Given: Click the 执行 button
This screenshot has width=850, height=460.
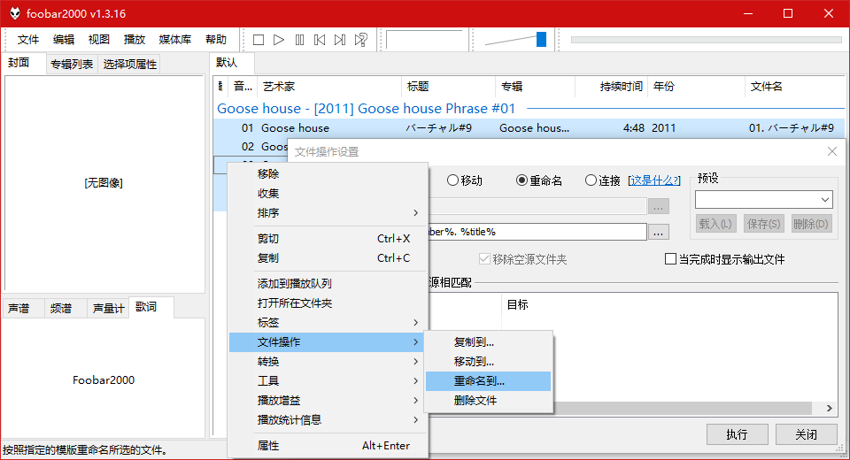Looking at the screenshot, I should click(x=737, y=434).
